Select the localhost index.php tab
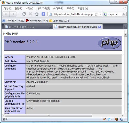Screen dimensions: 129x123 click(78, 27)
